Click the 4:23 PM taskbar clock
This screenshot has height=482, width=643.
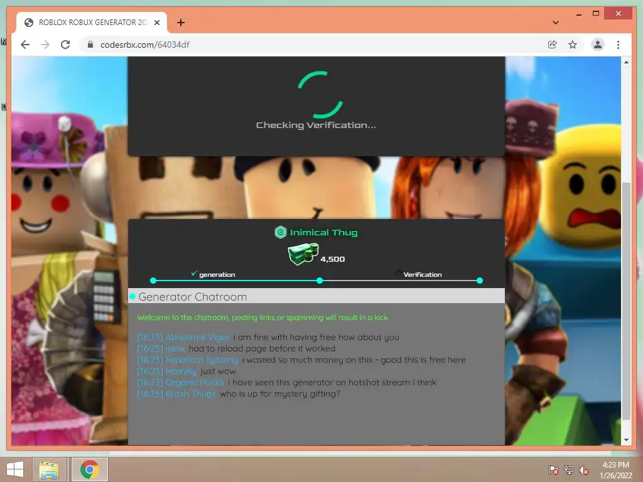615,470
